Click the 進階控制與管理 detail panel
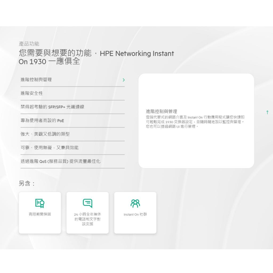 click(x=197, y=120)
